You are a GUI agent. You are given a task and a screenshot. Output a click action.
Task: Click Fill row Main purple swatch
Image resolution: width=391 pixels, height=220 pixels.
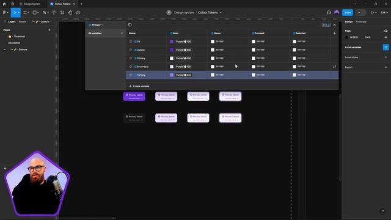pyautogui.click(x=172, y=42)
